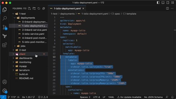
Task: Expand the terraform folder
Action: (13, 70)
